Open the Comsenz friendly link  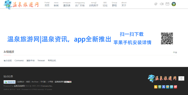tap(19, 60)
